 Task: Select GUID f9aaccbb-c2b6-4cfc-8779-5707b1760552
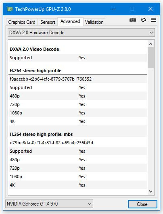50,79
